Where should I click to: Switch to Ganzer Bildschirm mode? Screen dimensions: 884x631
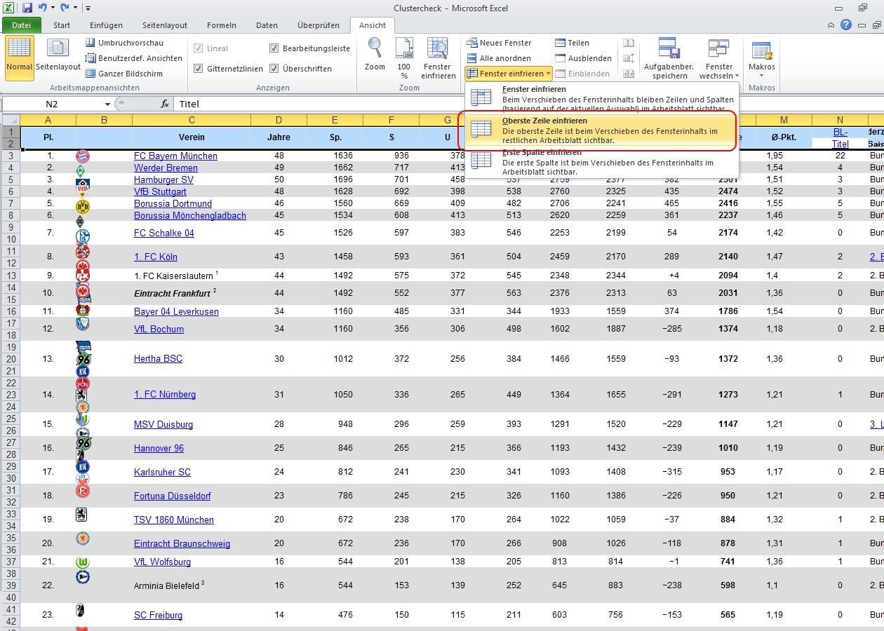[124, 74]
